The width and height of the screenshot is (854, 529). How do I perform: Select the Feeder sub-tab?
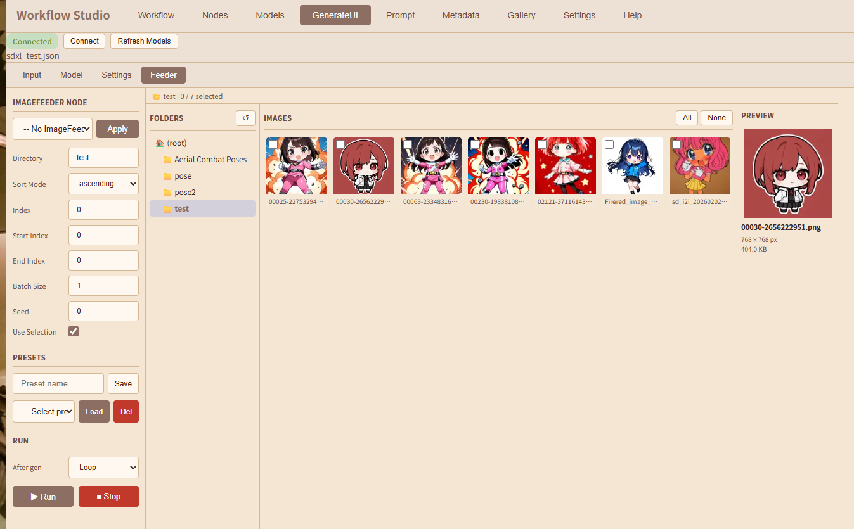pos(164,75)
